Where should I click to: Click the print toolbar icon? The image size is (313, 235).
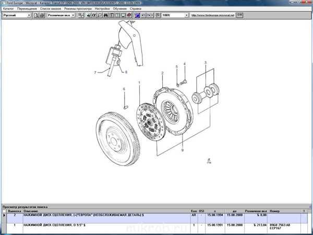42,15
